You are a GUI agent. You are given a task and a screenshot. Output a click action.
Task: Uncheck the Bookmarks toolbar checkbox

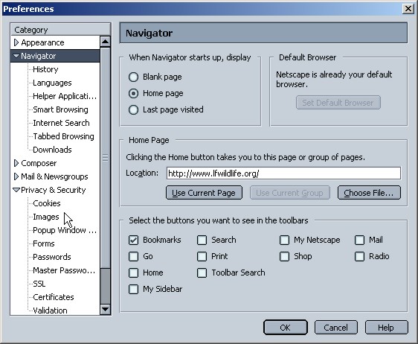[x=133, y=240]
